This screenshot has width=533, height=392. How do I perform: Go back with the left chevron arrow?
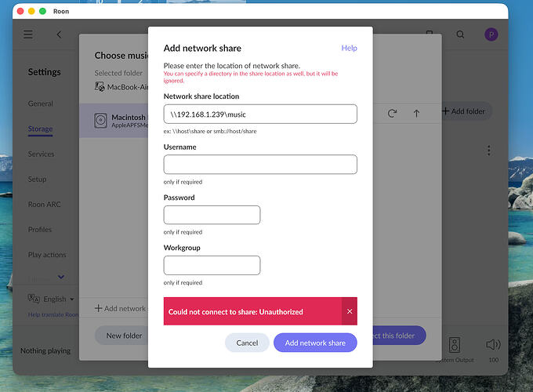(59, 34)
